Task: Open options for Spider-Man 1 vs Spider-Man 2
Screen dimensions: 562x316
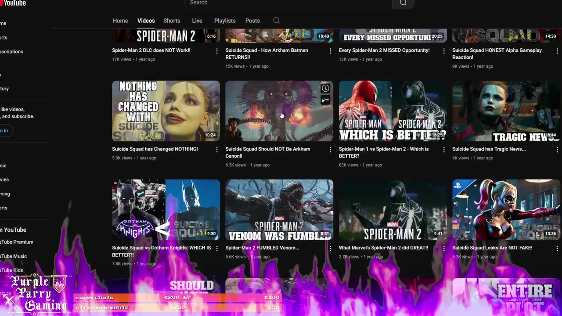Action: point(443,150)
